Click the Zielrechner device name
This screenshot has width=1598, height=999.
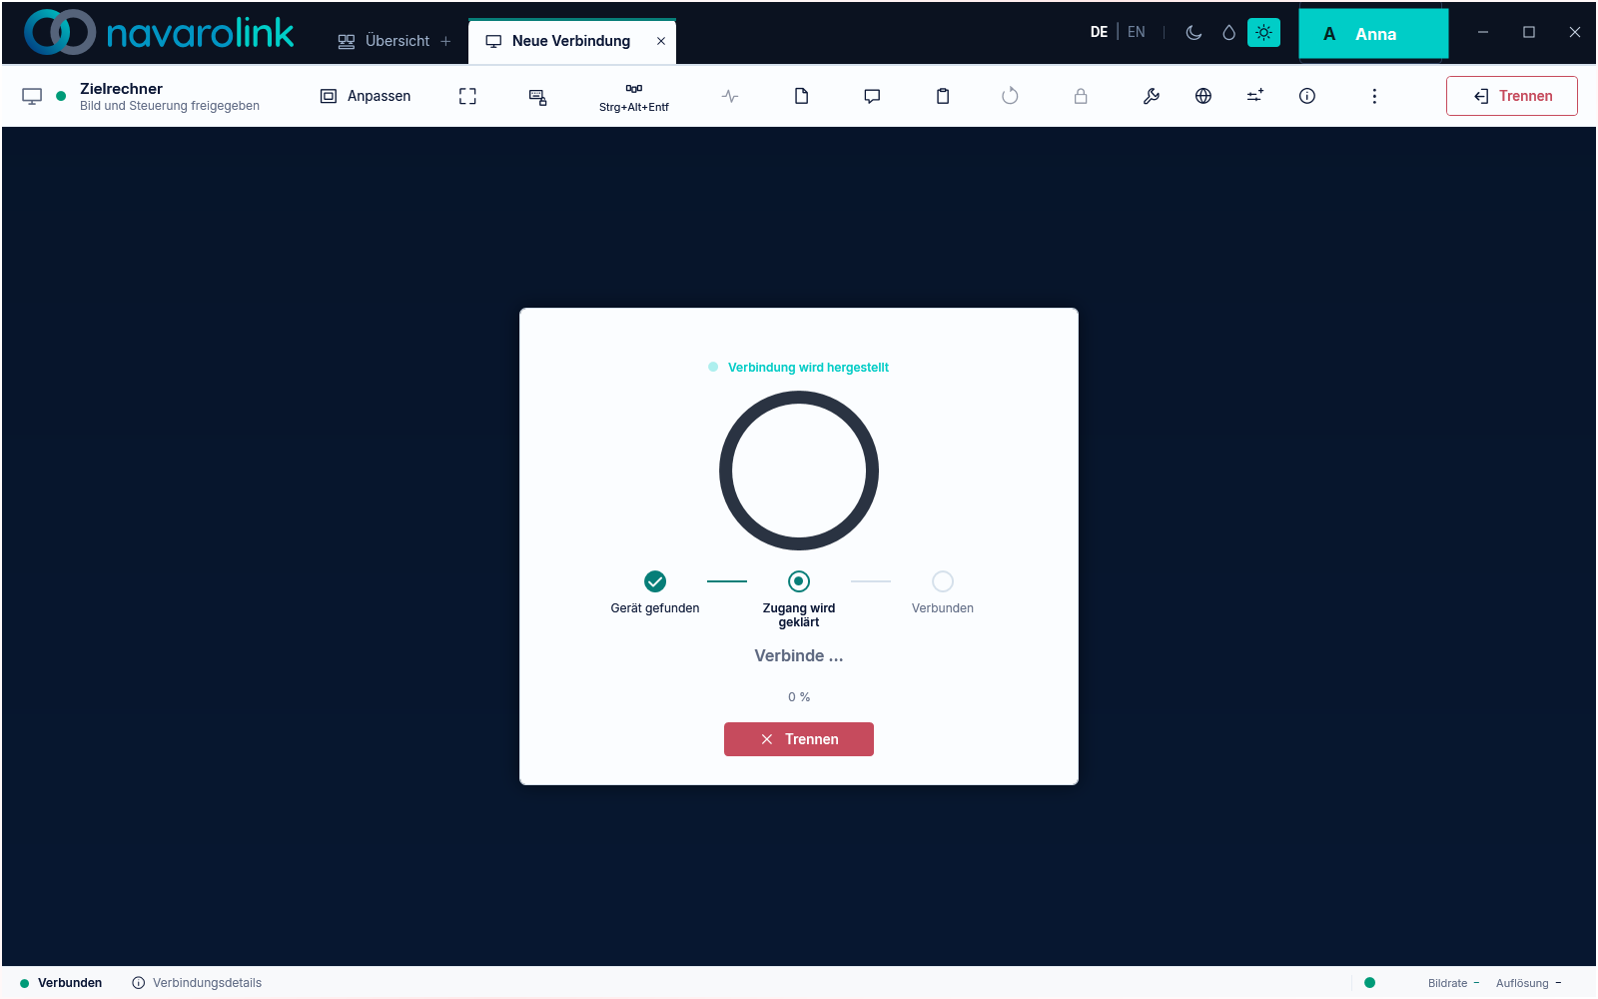pyautogui.click(x=121, y=89)
